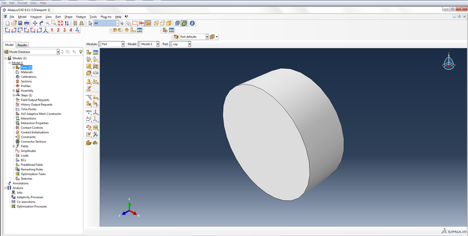Screen dimensions: 468x236
Task: Select Materials in the model tree
Action: click(27, 72)
